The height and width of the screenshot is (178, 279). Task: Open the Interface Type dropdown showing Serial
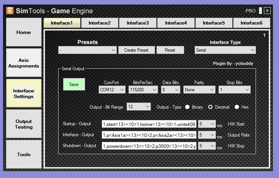225,50
